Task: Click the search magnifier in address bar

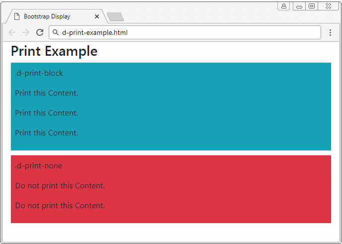Action: point(56,32)
